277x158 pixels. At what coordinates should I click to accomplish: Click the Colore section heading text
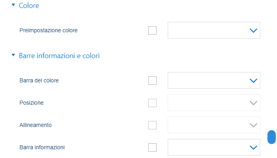click(x=29, y=6)
